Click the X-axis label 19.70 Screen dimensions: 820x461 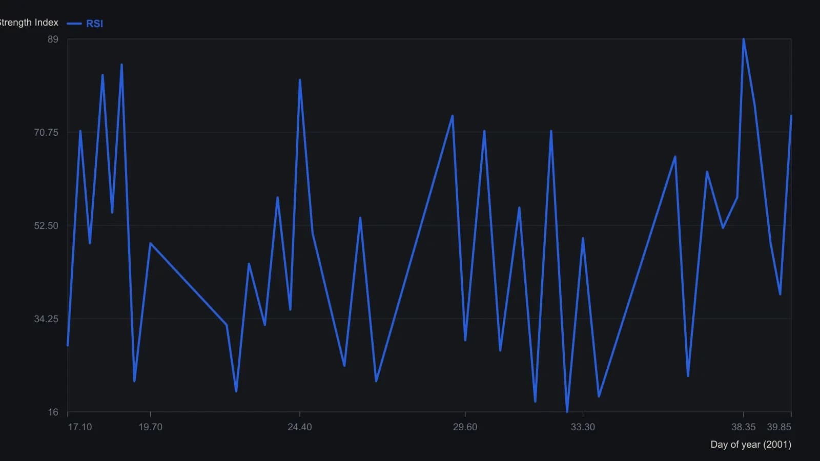pos(150,427)
